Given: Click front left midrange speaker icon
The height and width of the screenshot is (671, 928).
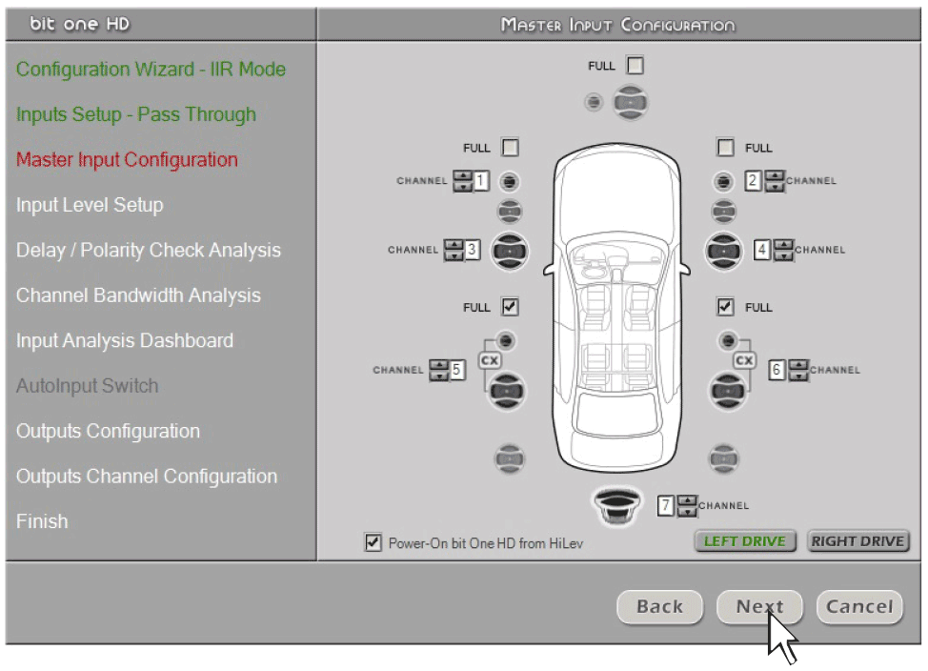Looking at the screenshot, I should (509, 211).
